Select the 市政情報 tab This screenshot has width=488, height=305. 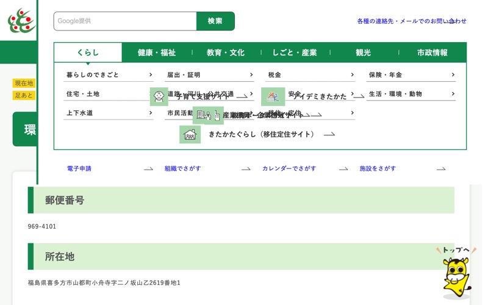[432, 52]
